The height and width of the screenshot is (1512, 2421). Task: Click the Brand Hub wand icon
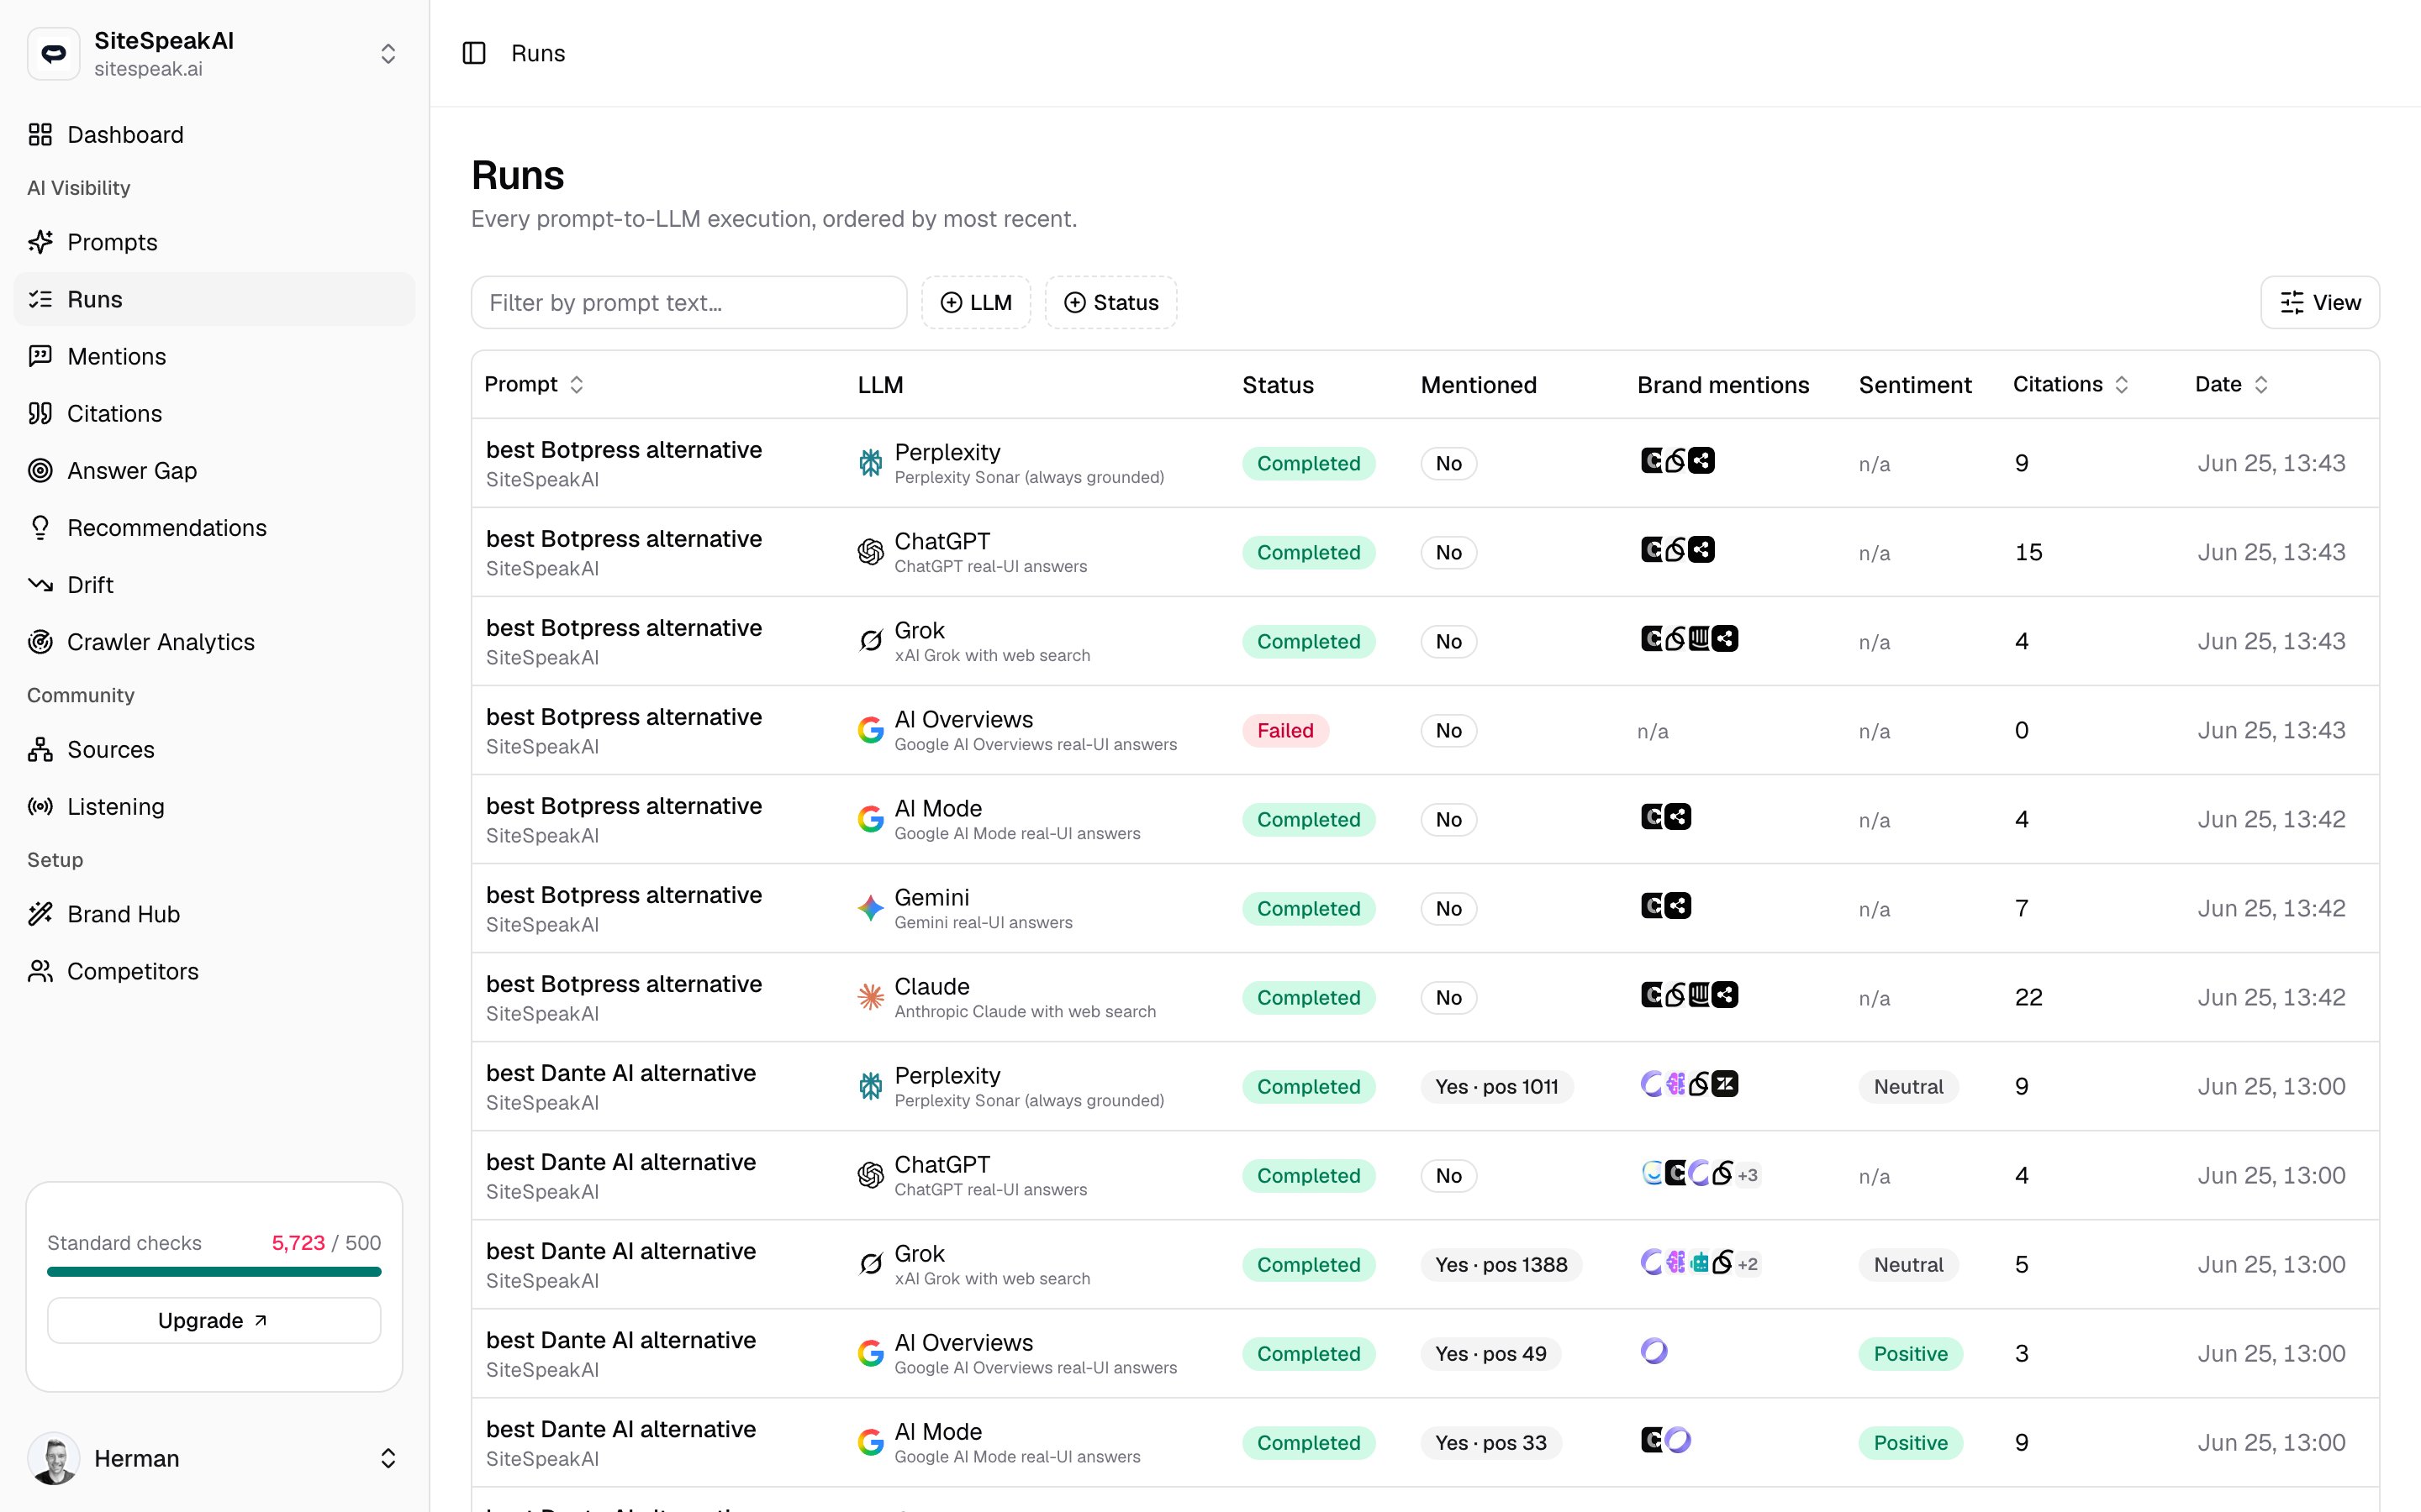40,914
